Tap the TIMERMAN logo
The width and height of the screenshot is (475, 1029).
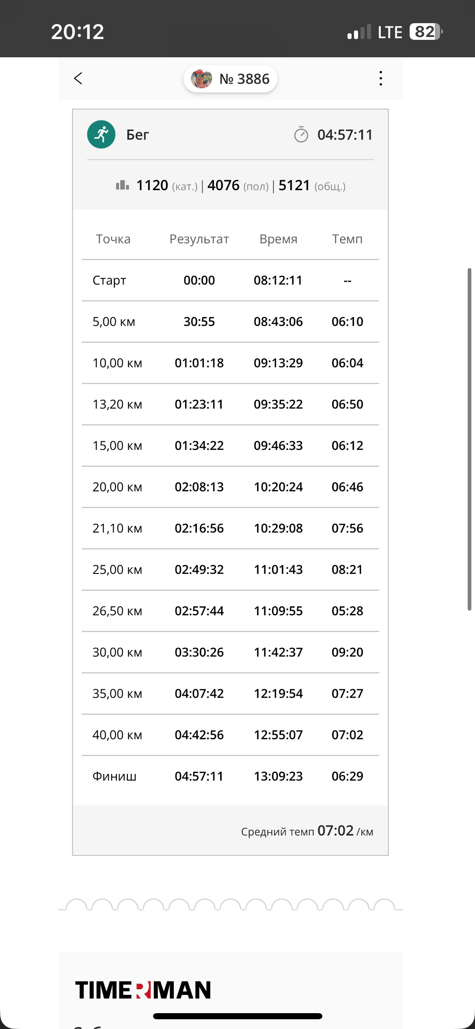point(143,990)
